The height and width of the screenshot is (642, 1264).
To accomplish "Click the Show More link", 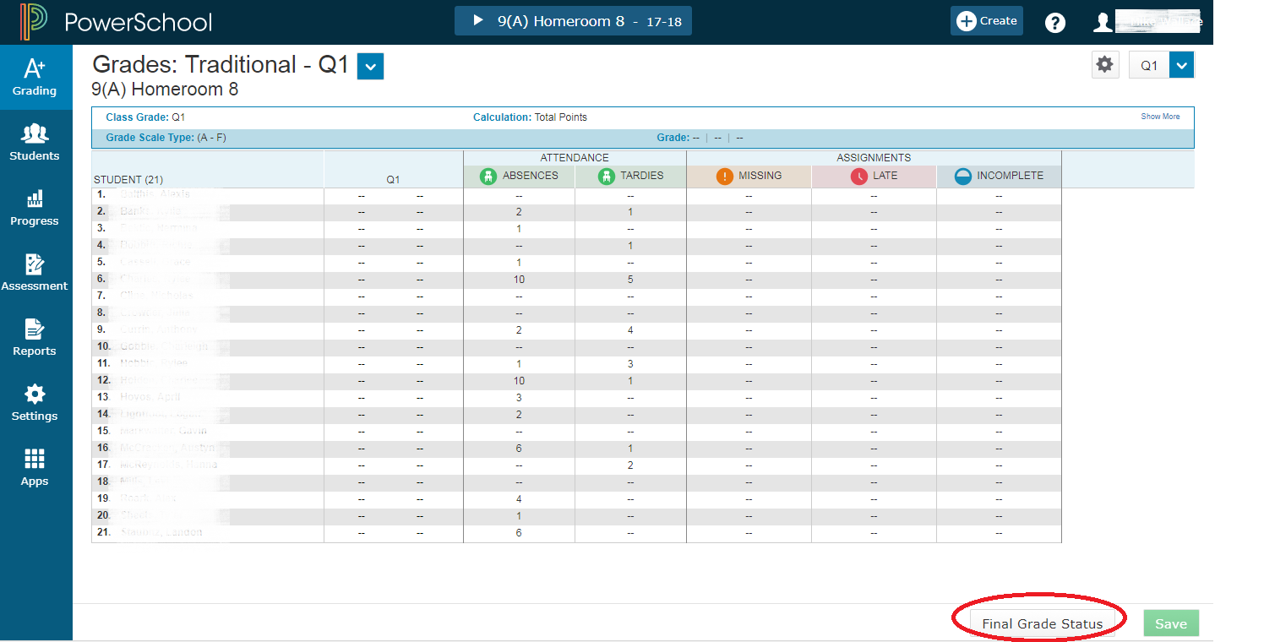I will coord(1160,117).
